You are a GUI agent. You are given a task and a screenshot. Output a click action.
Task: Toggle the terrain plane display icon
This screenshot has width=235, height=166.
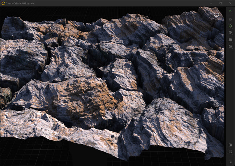pos(230,40)
